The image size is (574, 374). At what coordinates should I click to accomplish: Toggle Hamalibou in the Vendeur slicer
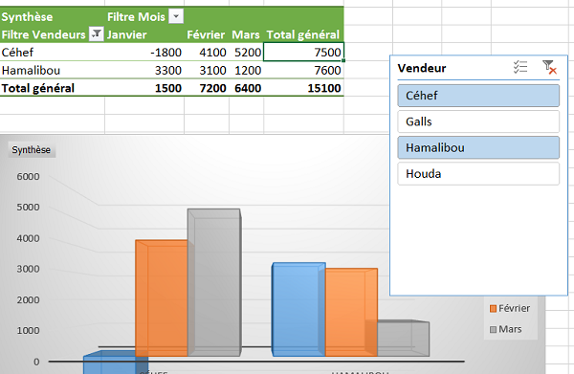point(478,148)
